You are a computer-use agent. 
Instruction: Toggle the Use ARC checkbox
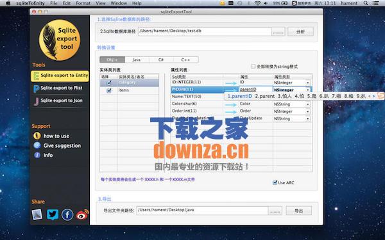click(275, 182)
